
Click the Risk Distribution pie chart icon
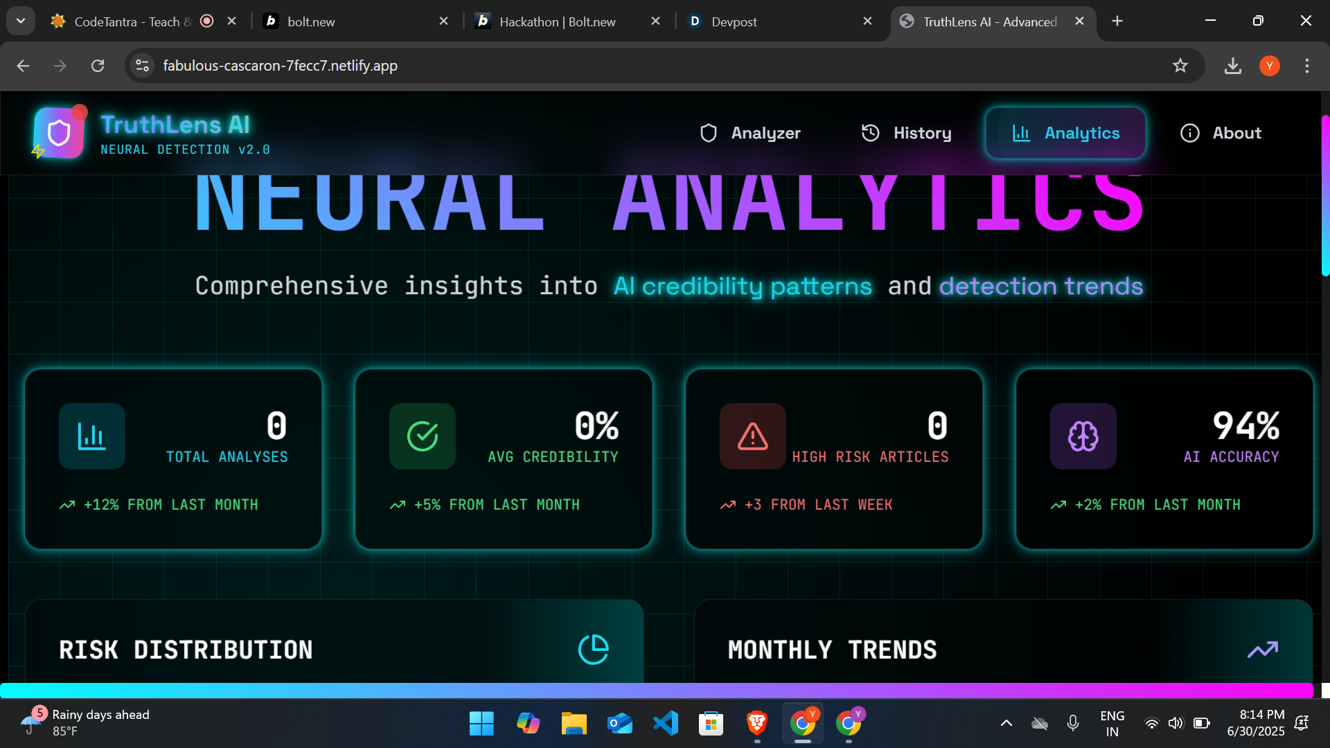point(593,650)
